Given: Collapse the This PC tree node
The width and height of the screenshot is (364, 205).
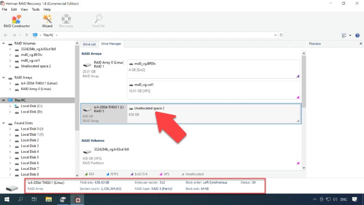Looking at the screenshot, I should pyautogui.click(x=4, y=100).
